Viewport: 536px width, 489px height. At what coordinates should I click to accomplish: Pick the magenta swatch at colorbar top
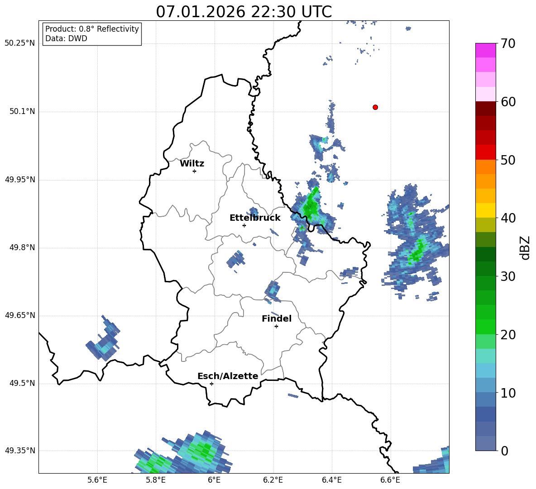(485, 50)
